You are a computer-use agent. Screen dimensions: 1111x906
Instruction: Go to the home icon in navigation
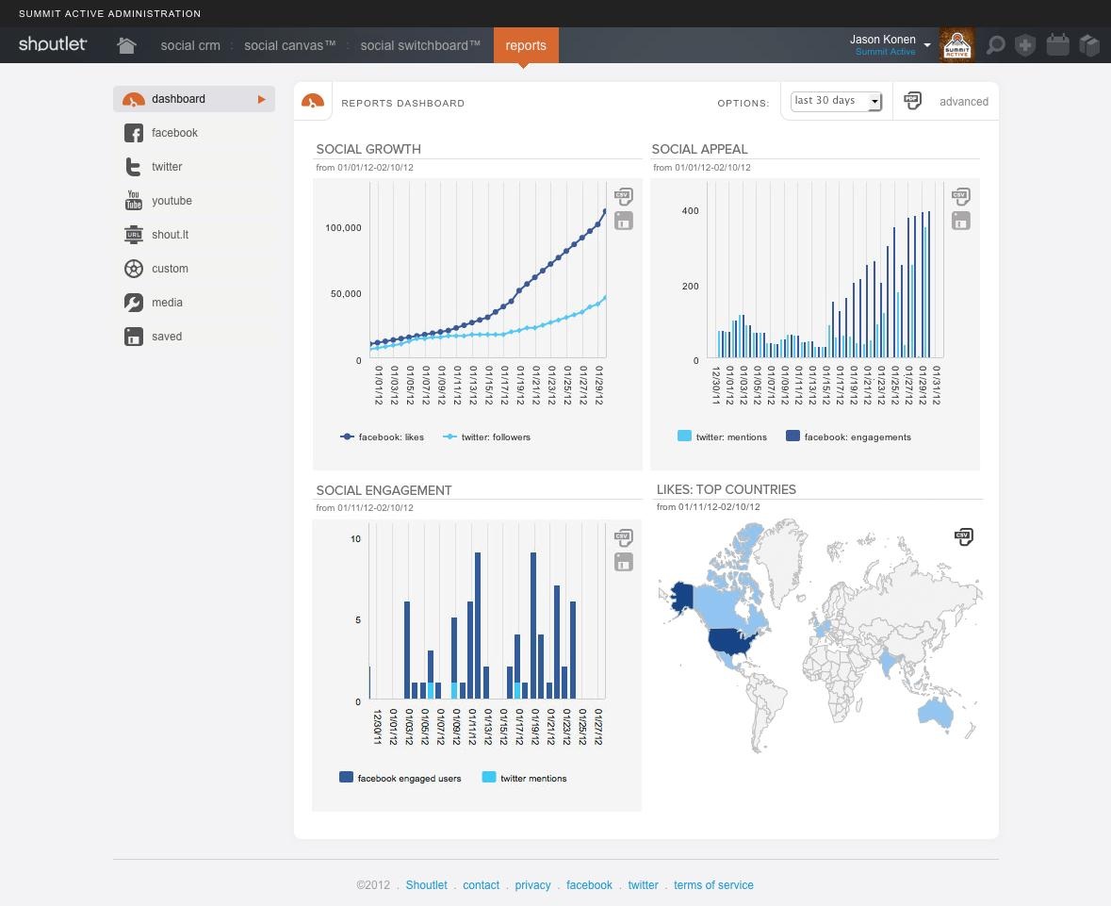click(127, 45)
